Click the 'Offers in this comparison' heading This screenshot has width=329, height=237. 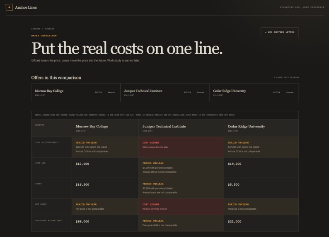(56, 78)
